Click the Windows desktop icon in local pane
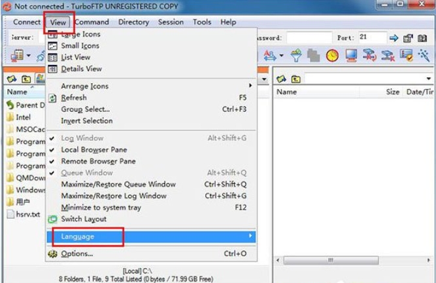This screenshot has width=436, height=283. (x=41, y=79)
